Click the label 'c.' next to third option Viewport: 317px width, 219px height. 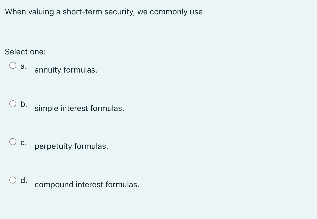[24, 142]
